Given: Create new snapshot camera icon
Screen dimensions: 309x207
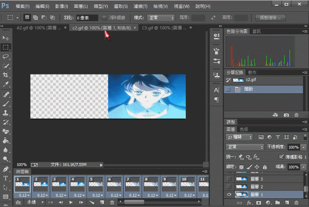Looking at the screenshot, I should pyautogui.click(x=286, y=115).
